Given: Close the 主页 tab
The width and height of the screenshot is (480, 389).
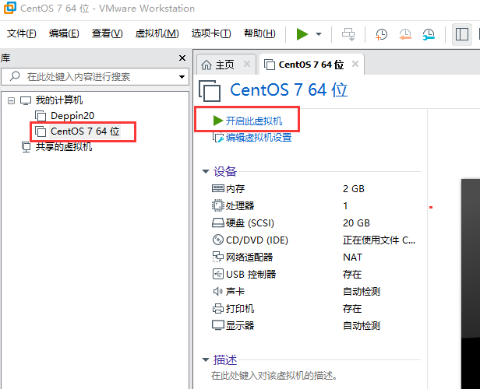Looking at the screenshot, I should [247, 64].
